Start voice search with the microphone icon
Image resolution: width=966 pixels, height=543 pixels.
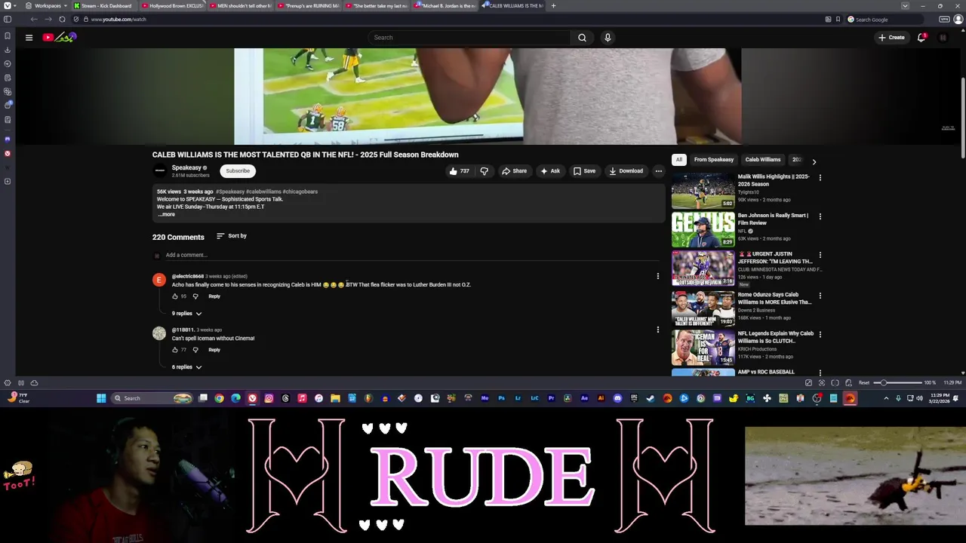click(608, 37)
